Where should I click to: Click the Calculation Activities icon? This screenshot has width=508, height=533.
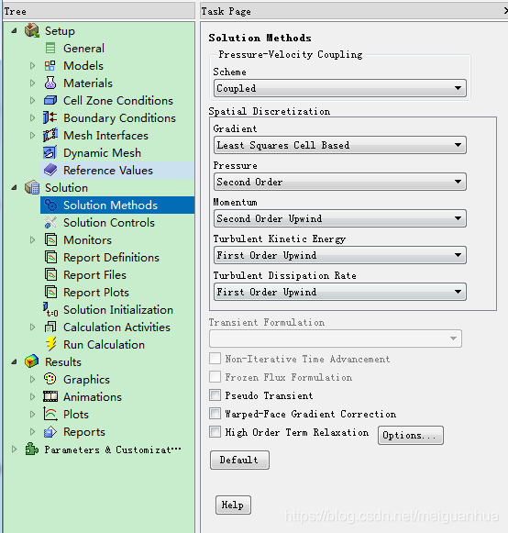point(50,327)
